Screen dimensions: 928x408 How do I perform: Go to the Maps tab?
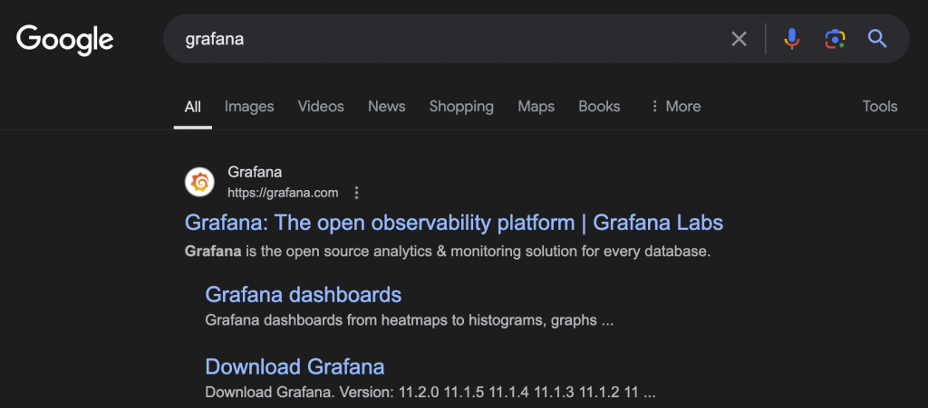536,106
